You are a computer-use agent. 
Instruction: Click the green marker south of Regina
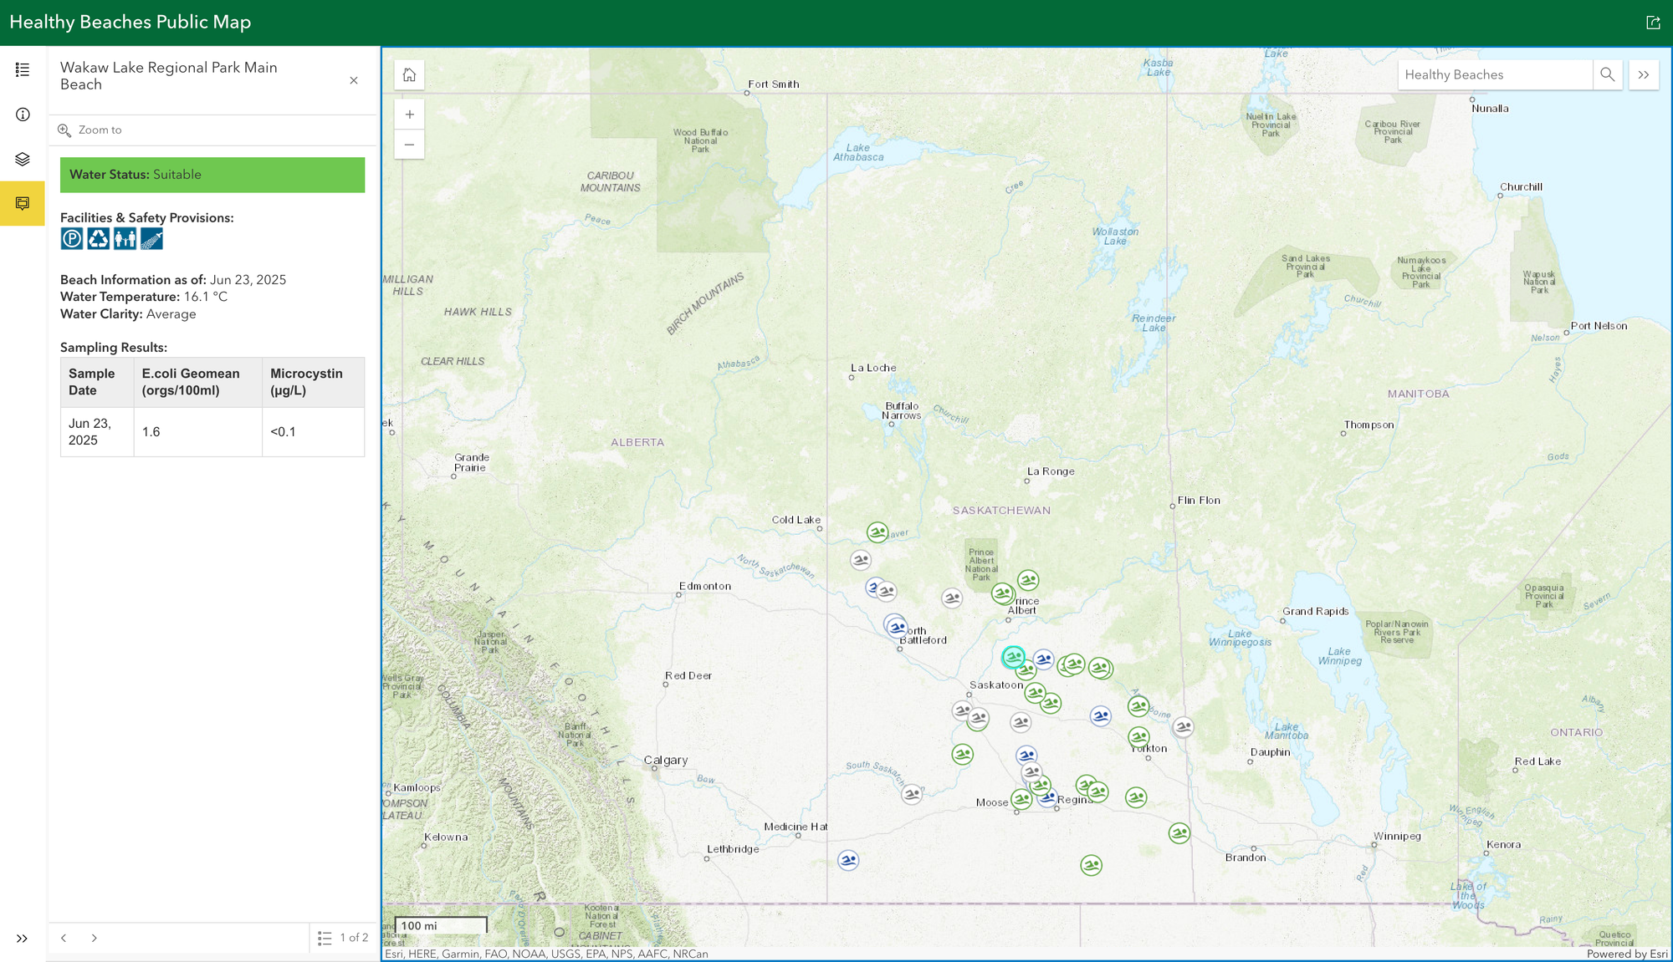[x=1091, y=865]
